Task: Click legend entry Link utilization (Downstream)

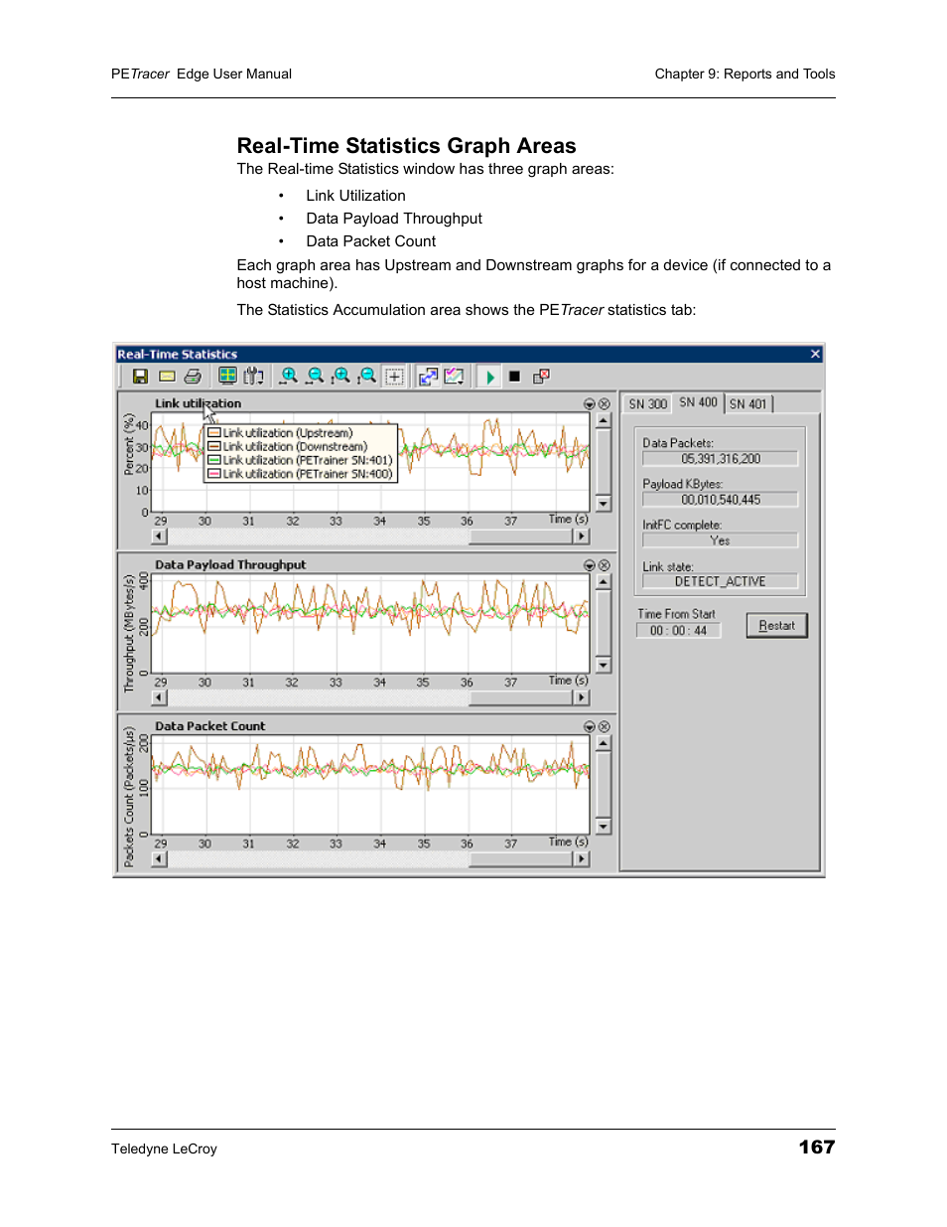Action: (288, 447)
